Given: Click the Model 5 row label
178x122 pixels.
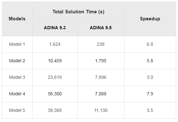Looking at the screenshot, I should pyautogui.click(x=17, y=110).
